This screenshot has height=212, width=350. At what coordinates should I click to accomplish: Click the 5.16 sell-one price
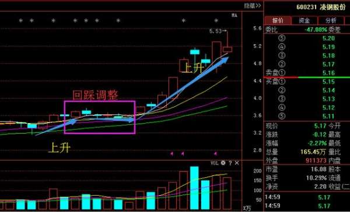[328, 73]
